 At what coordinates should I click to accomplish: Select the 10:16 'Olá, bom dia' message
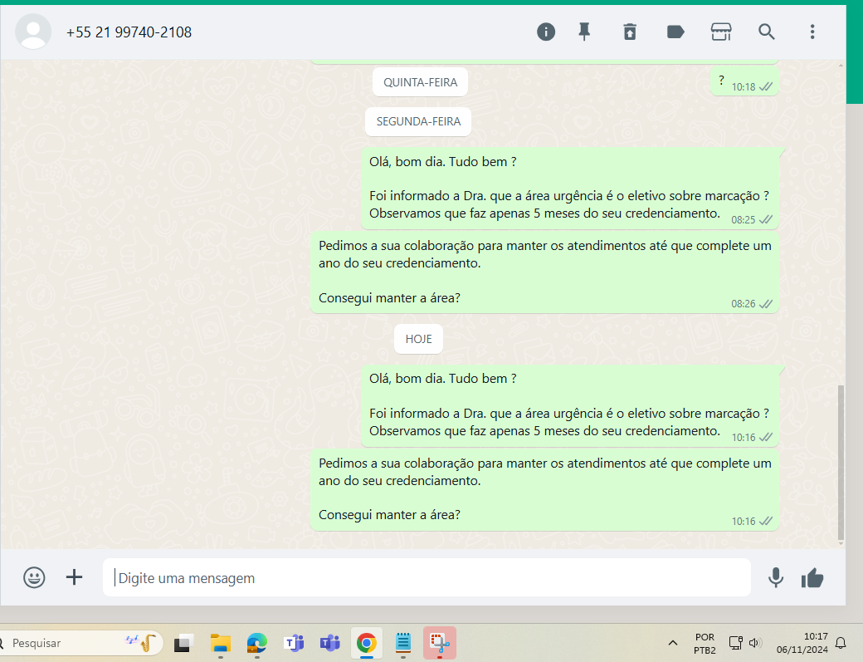click(569, 406)
